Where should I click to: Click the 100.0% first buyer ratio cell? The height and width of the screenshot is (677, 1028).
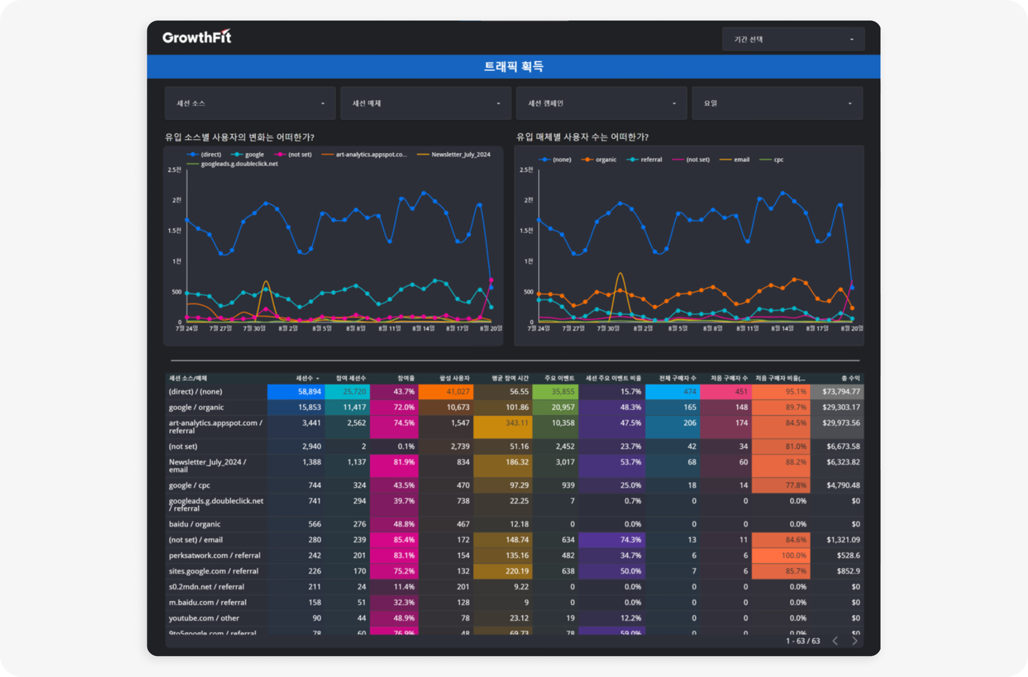[781, 555]
